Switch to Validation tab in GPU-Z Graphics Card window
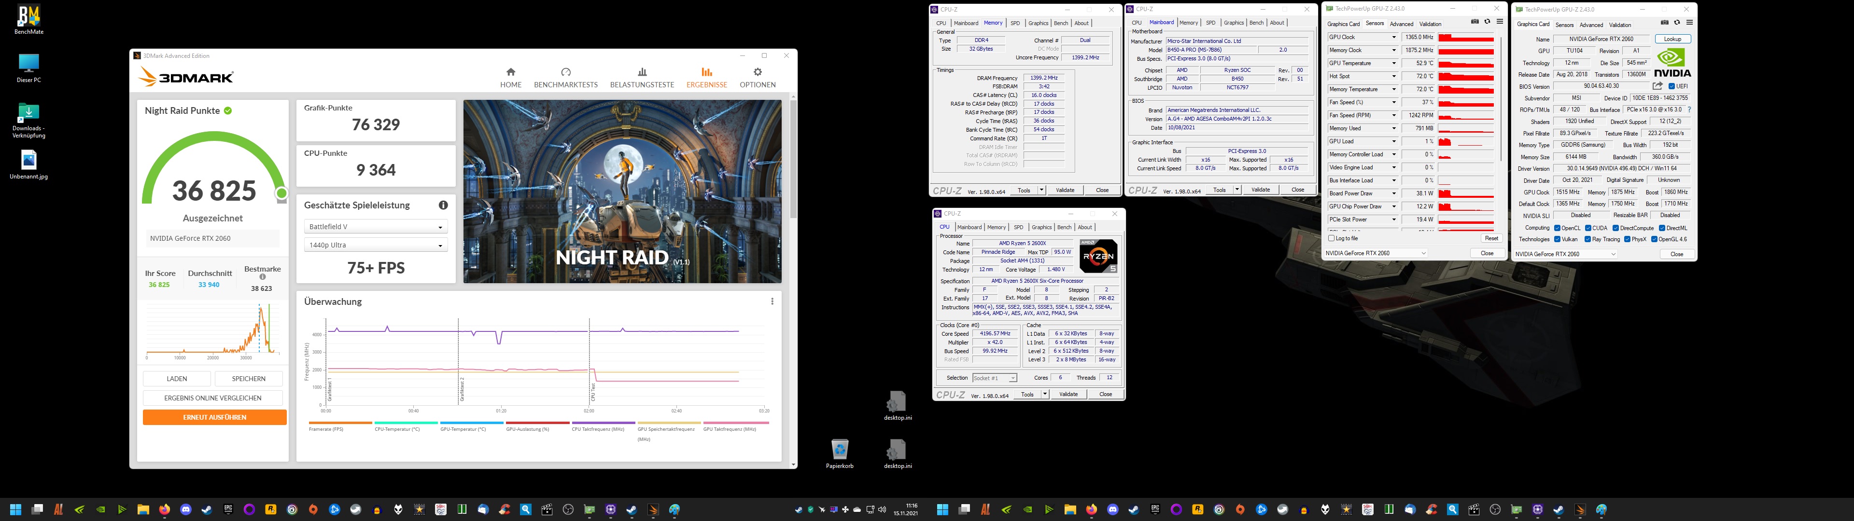This screenshot has width=1854, height=521. (1620, 25)
